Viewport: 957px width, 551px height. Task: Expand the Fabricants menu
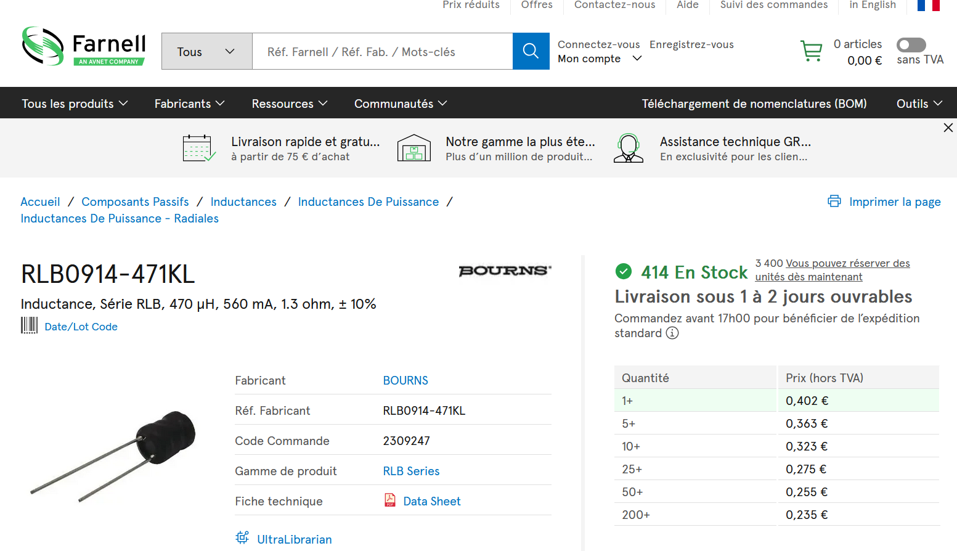point(189,104)
